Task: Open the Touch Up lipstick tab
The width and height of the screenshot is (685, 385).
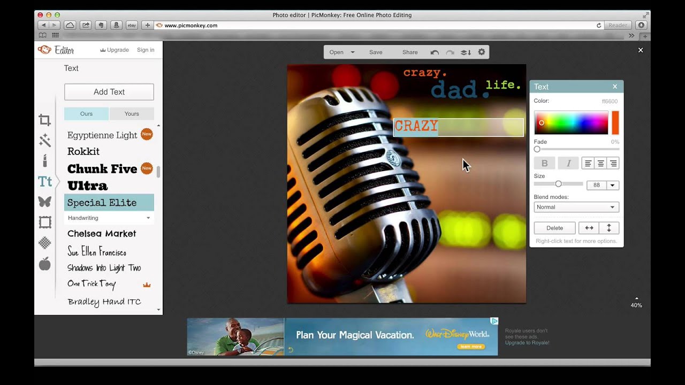Action: click(45, 160)
